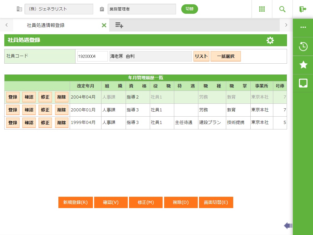313x235 pixels.
Task: Open favorites star icon in sidebar
Action: pos(303,65)
